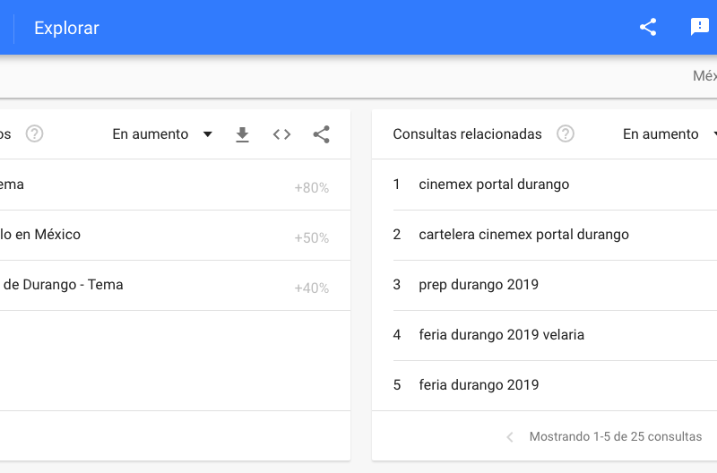Open the México region selector
This screenshot has height=473, width=717.
tap(704, 76)
